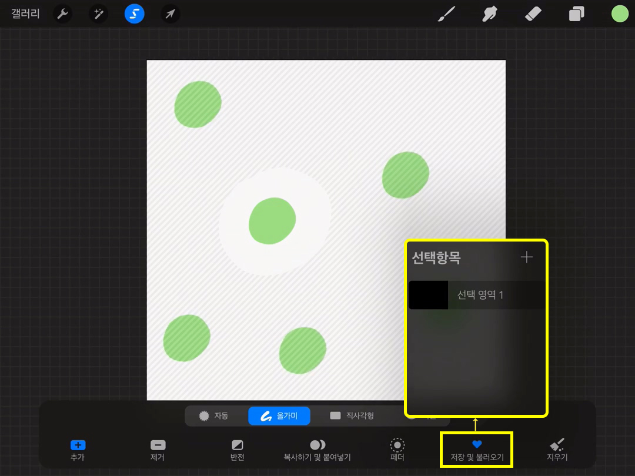Viewport: 635px width, 476px height.
Task: Switch to 올가미 freehand mode
Action: pyautogui.click(x=279, y=415)
